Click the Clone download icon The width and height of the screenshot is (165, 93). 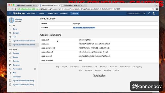pyautogui.click(x=10, y=29)
